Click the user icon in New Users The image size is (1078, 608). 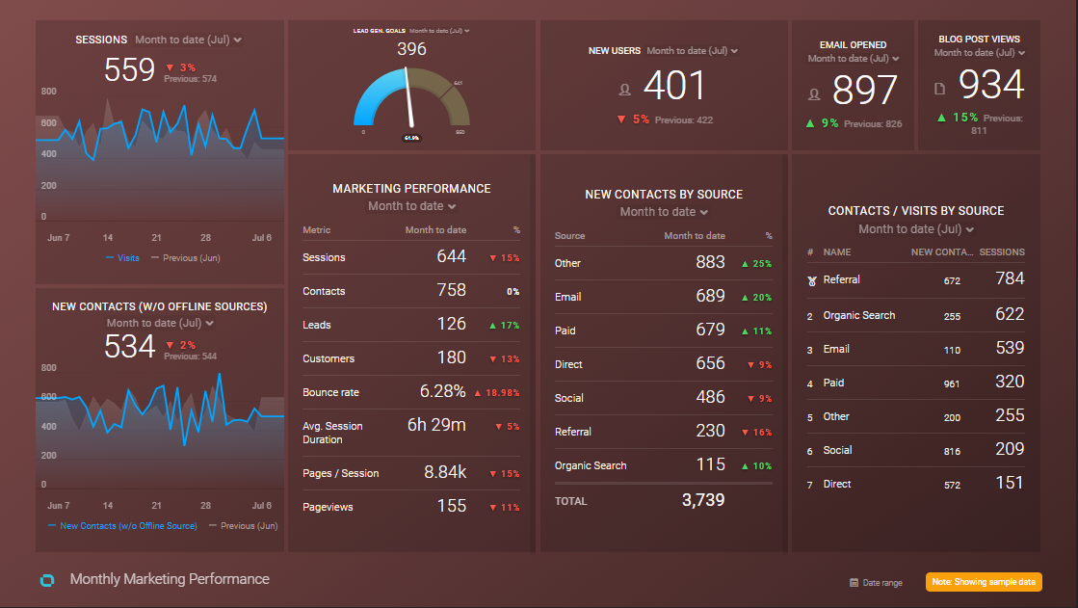(625, 90)
